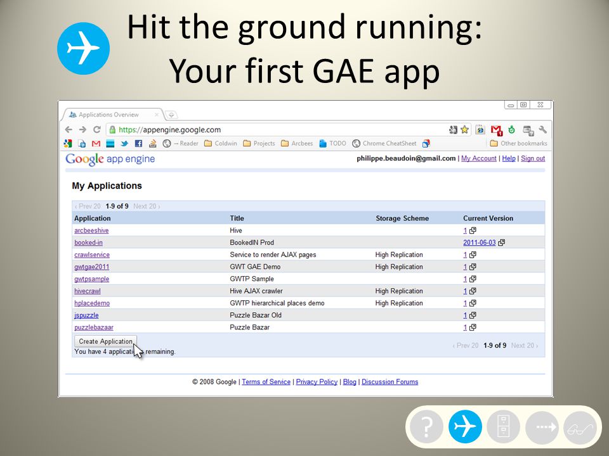
Task: Open the hivecrawl application link
Action: click(88, 291)
